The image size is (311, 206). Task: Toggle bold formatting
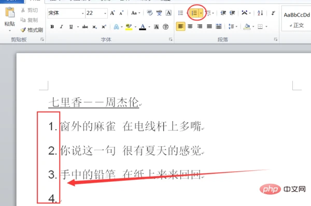click(x=52, y=27)
